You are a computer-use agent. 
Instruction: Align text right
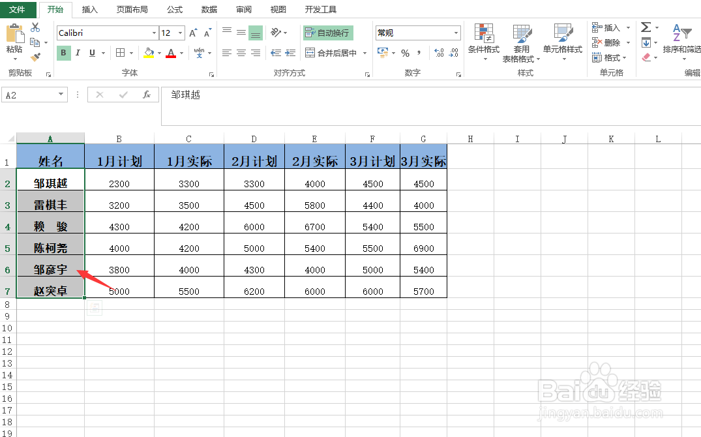pos(255,53)
